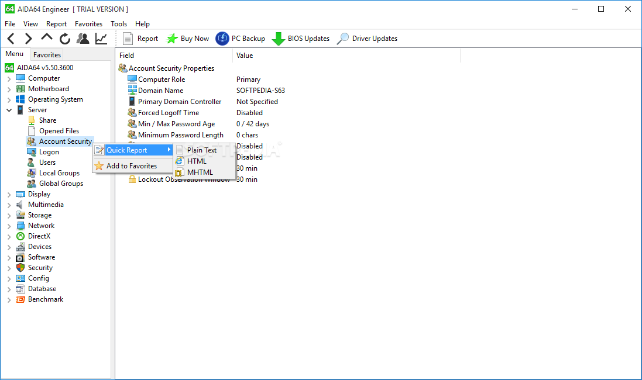Refresh the current page with the circular arrow
This screenshot has height=380, width=642.
[65, 39]
